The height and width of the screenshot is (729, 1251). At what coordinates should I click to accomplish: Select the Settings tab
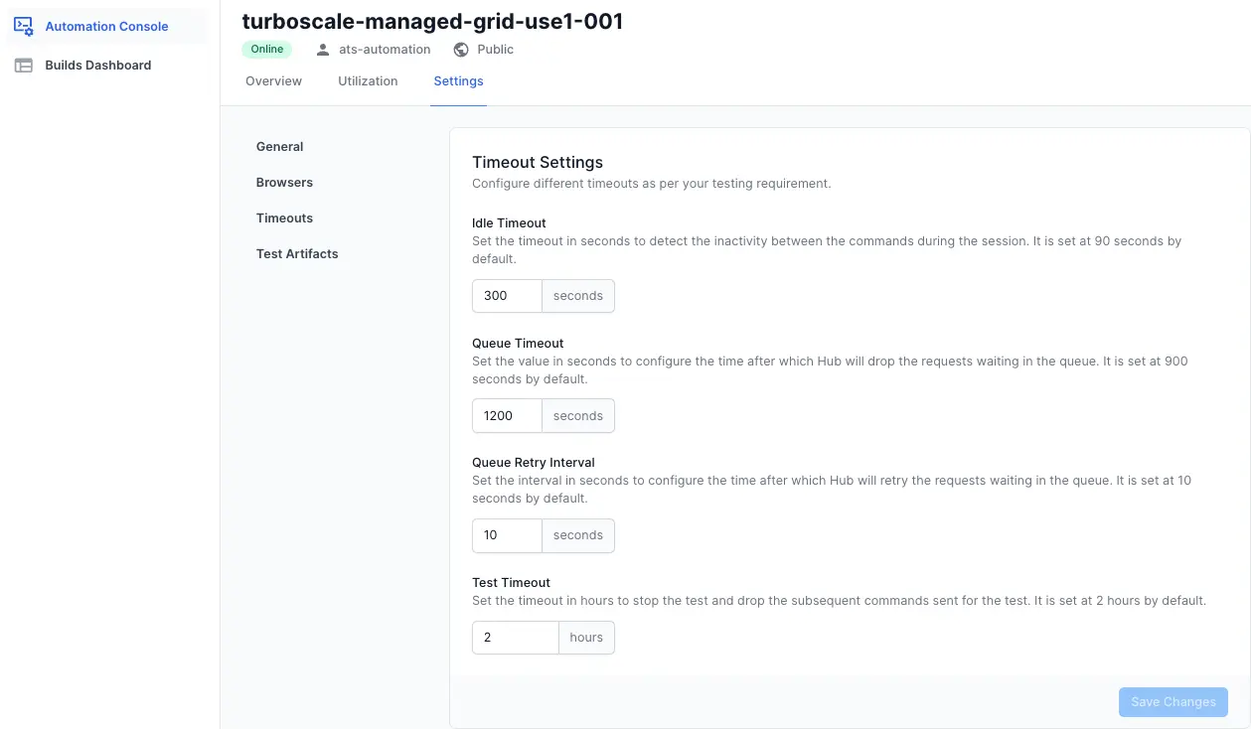coord(458,80)
